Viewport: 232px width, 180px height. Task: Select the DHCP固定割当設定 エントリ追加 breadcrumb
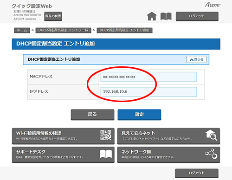[x=124, y=30]
